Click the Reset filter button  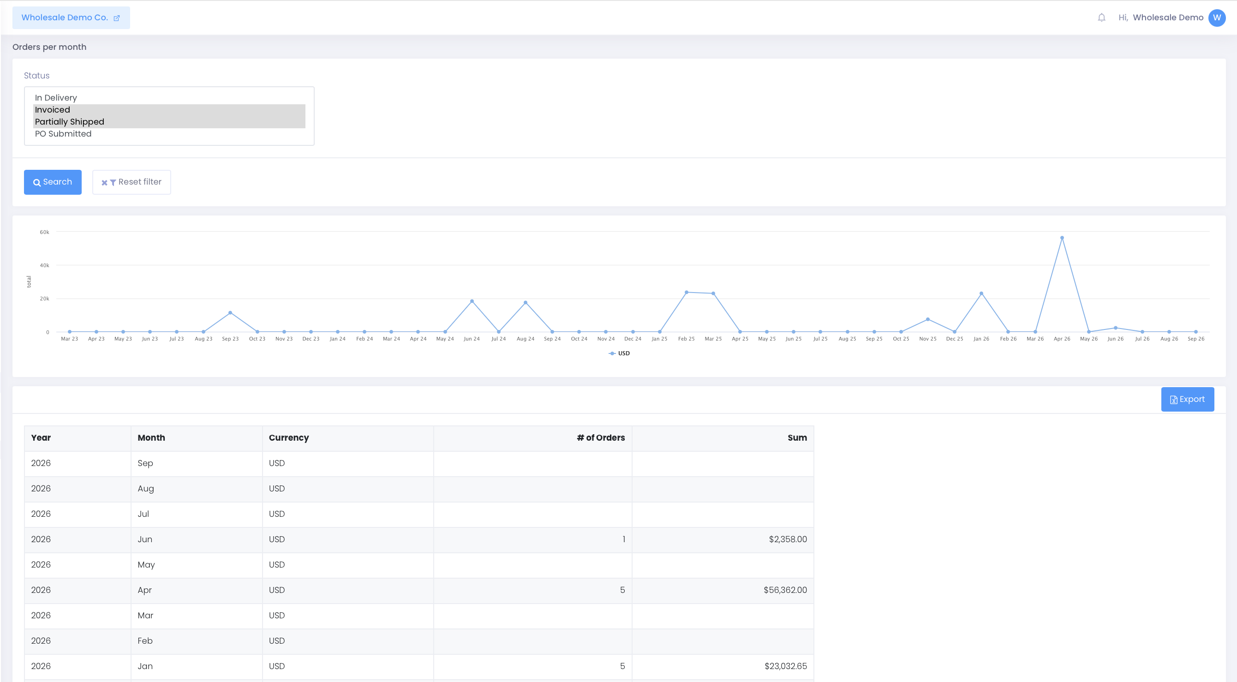click(x=131, y=182)
